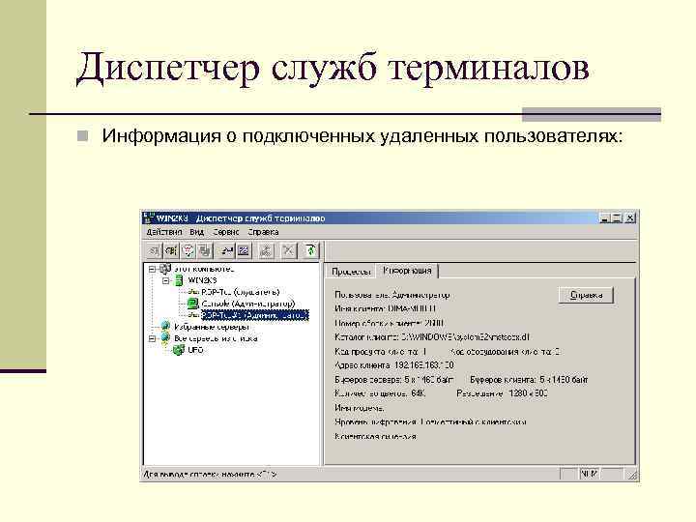Image resolution: width=696 pixels, height=522 pixels.
Task: Open the Справка menu
Action: pos(263,232)
